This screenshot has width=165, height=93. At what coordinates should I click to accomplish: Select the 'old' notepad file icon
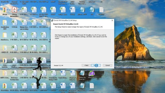(92, 10)
